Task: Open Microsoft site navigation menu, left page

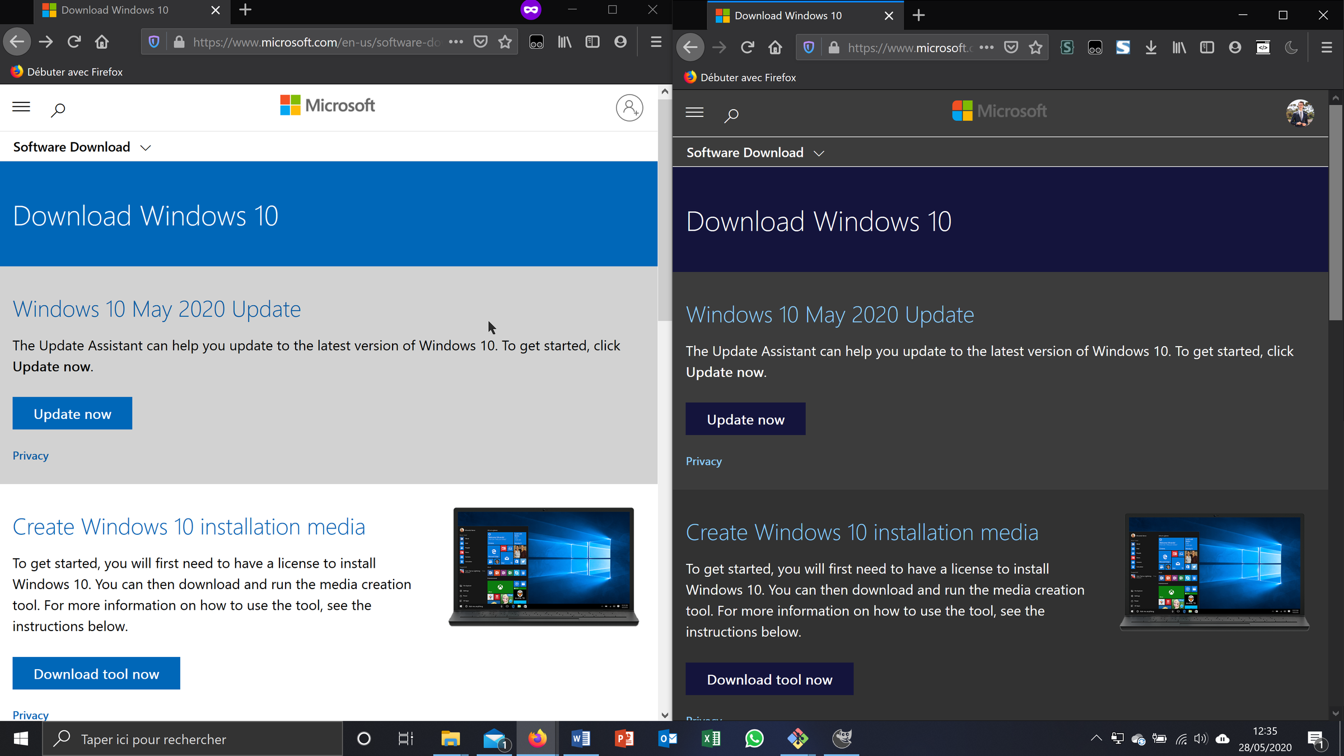Action: [21, 107]
